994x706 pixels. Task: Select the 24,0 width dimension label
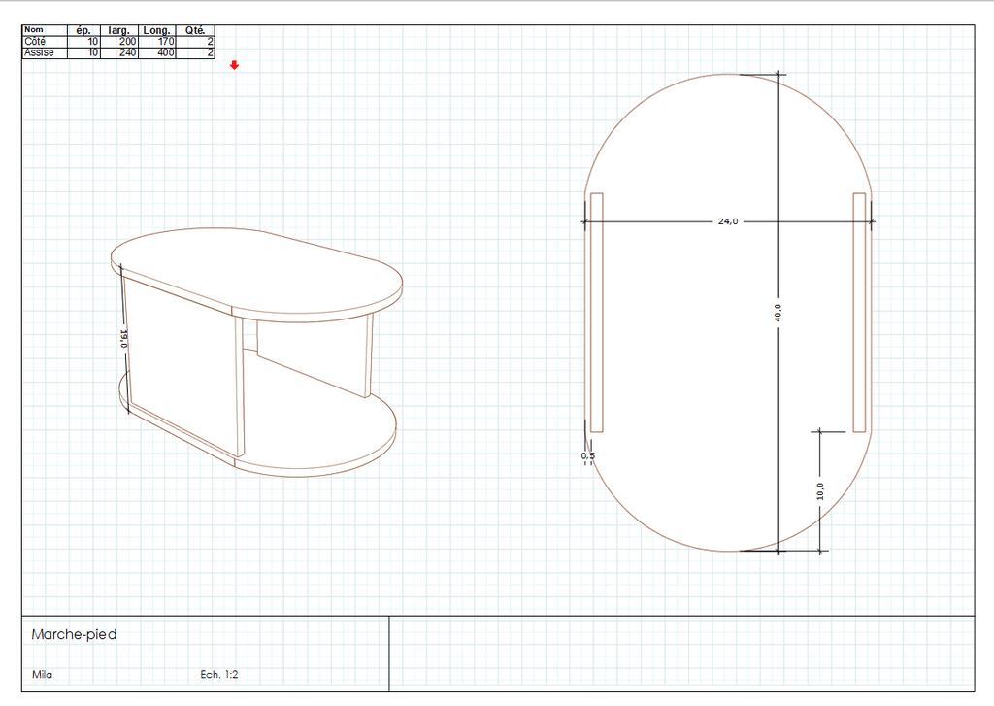[x=728, y=221]
